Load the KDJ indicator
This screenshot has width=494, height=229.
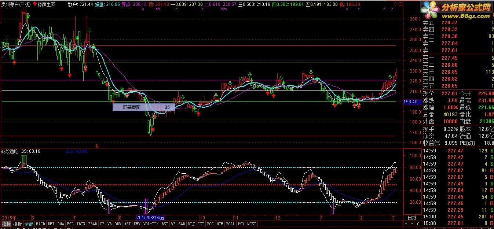[x=191, y=224]
